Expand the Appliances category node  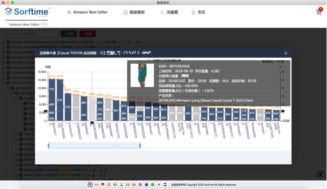pos(4,52)
